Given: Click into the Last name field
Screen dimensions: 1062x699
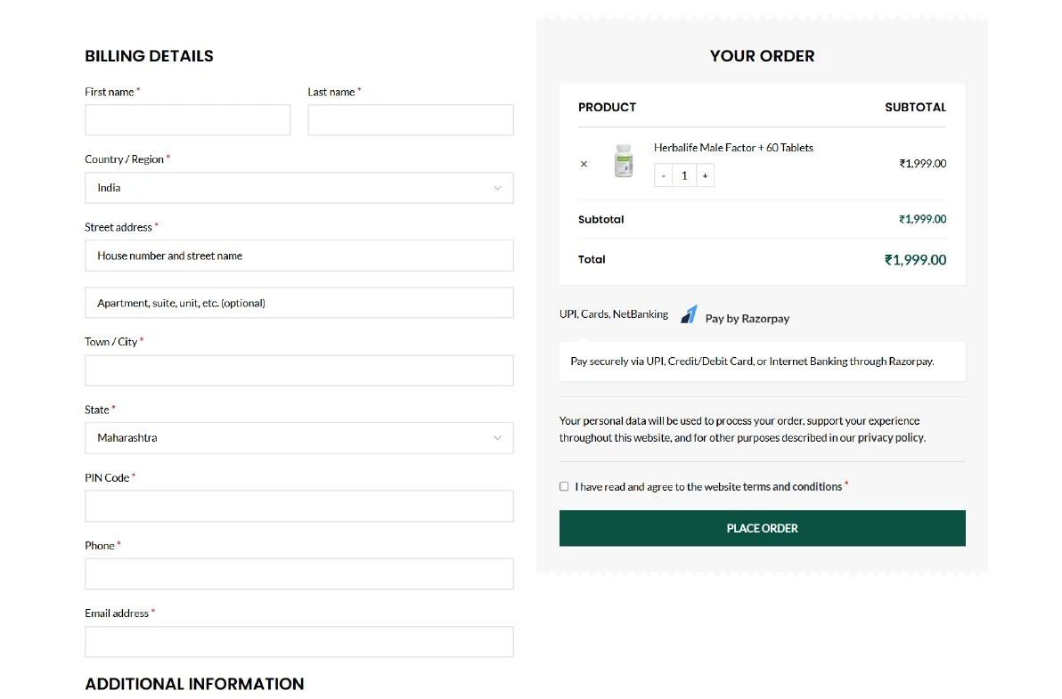Looking at the screenshot, I should tap(411, 120).
